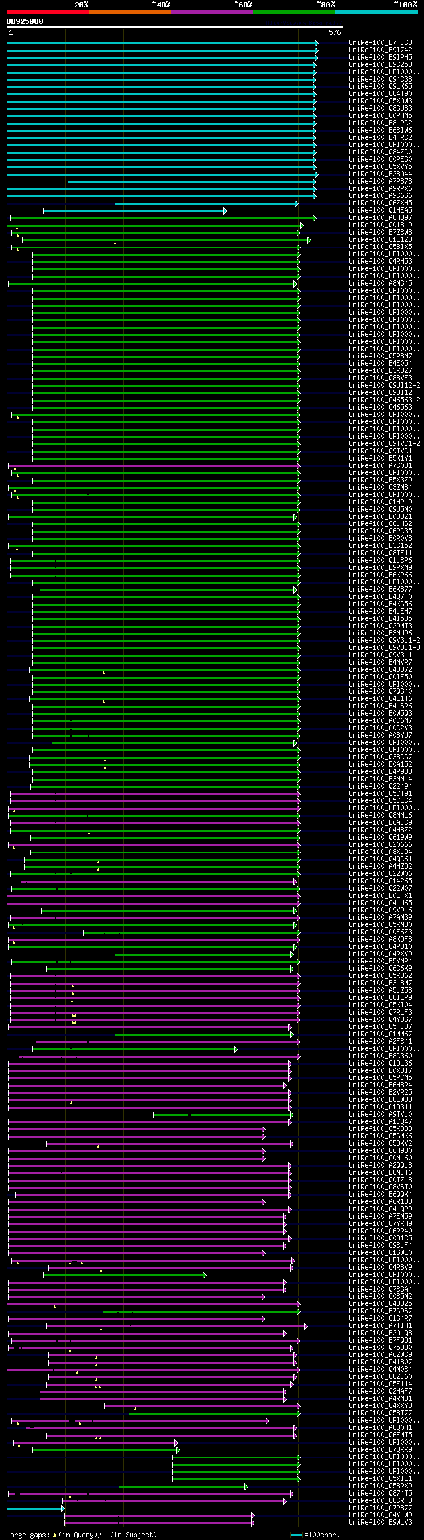Viewport: 424px width, 1540px height.
Task: Click hit label UniRef100_C4LU65
Action: [x=380, y=903]
